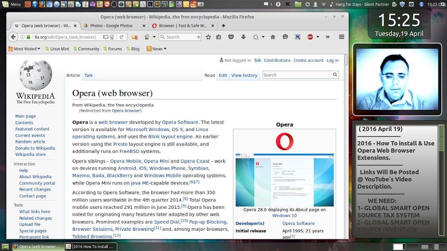Click the show desktop icon in bottom panel
Image resolution: width=447 pixels, height=251 pixels.
point(5,246)
